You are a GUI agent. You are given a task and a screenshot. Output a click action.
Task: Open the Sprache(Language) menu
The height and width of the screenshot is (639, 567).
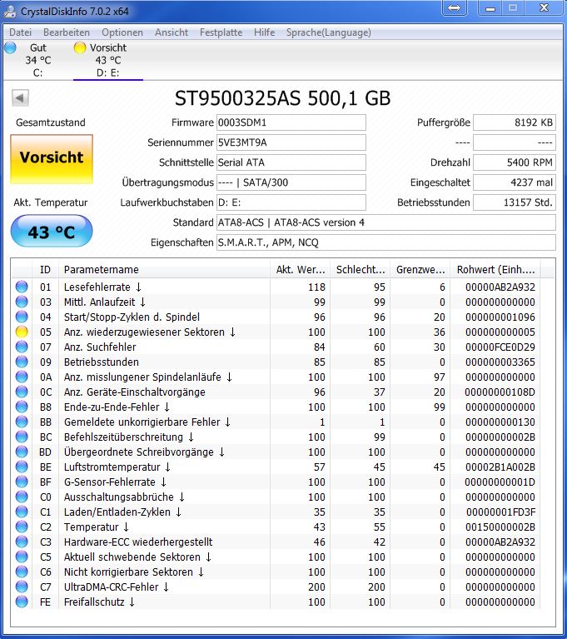[329, 32]
